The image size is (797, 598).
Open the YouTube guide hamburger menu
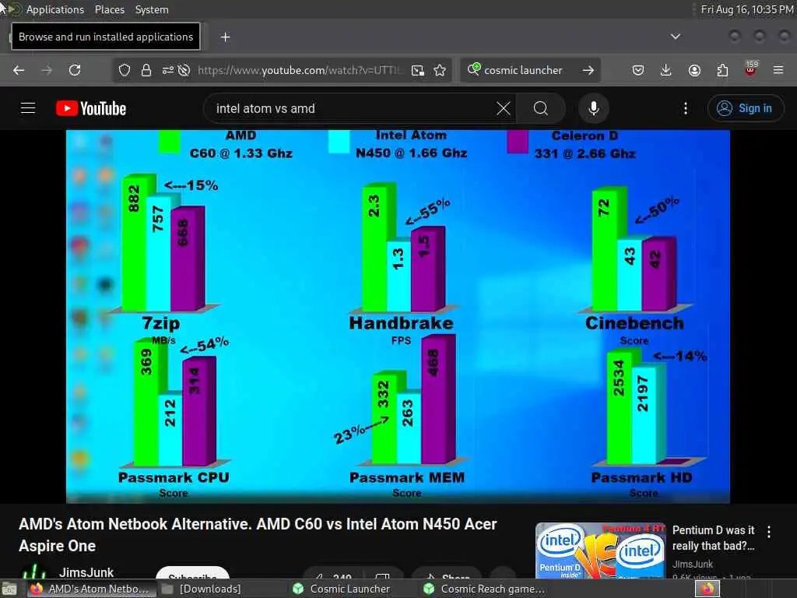click(28, 108)
